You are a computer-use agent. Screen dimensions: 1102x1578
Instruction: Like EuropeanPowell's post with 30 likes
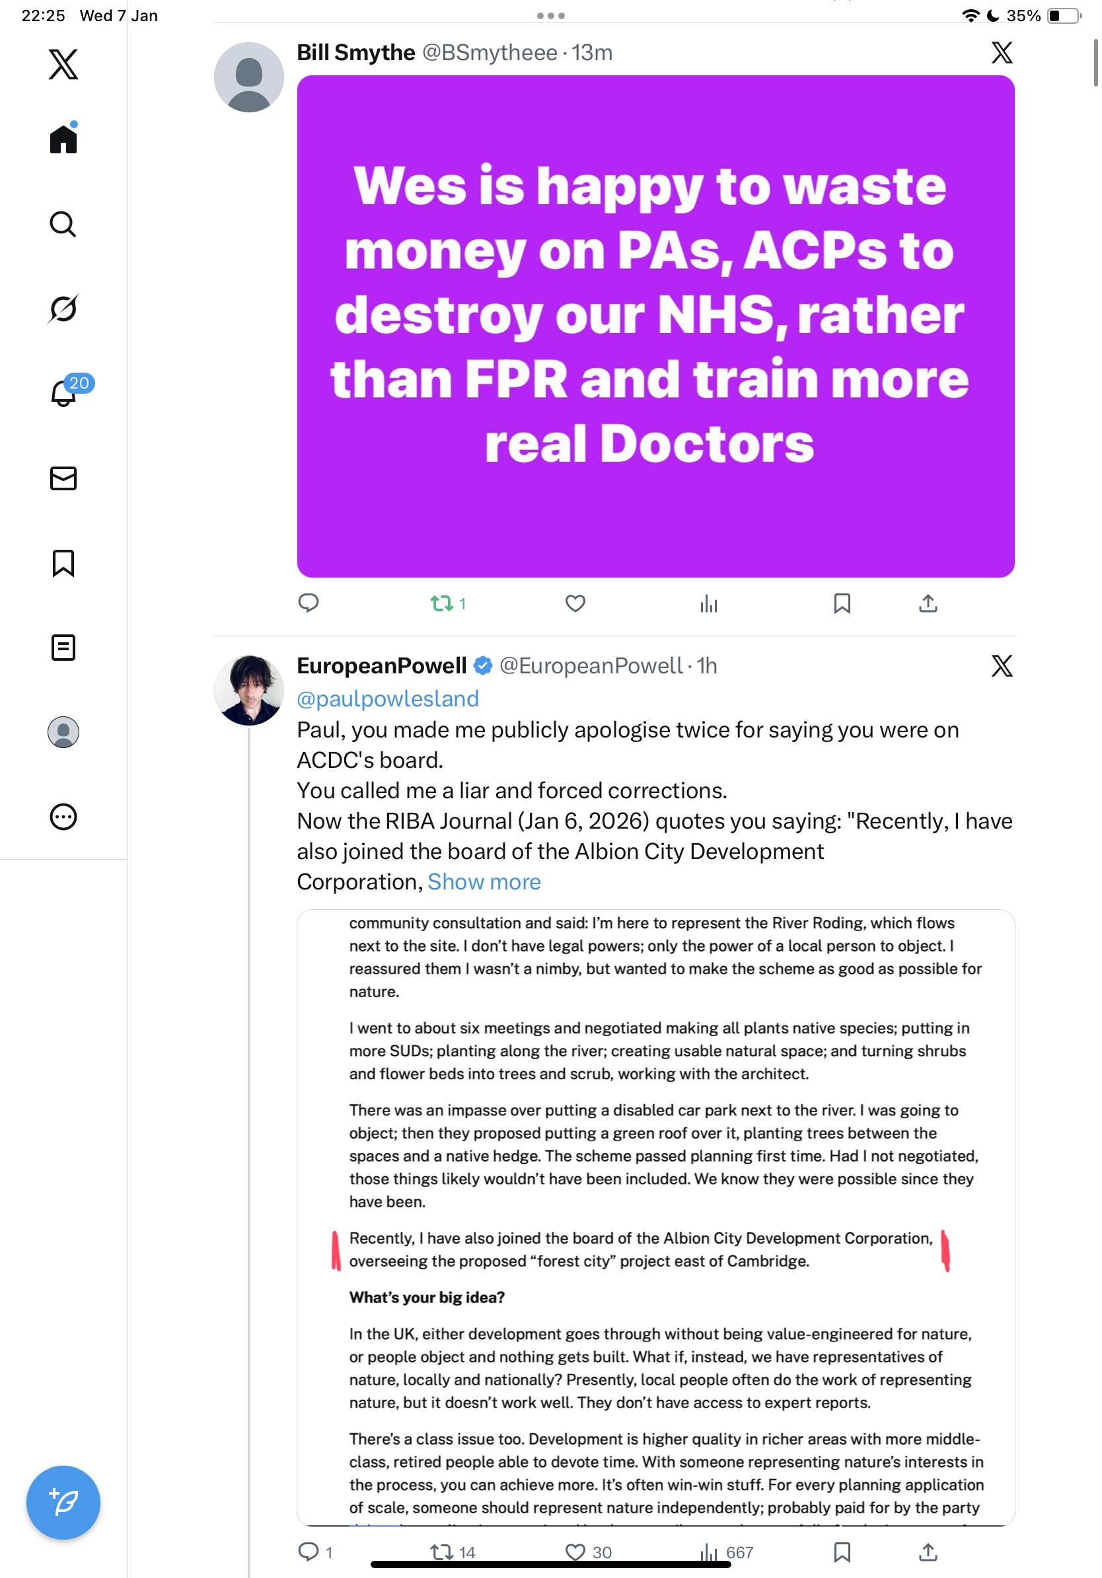(x=588, y=1552)
